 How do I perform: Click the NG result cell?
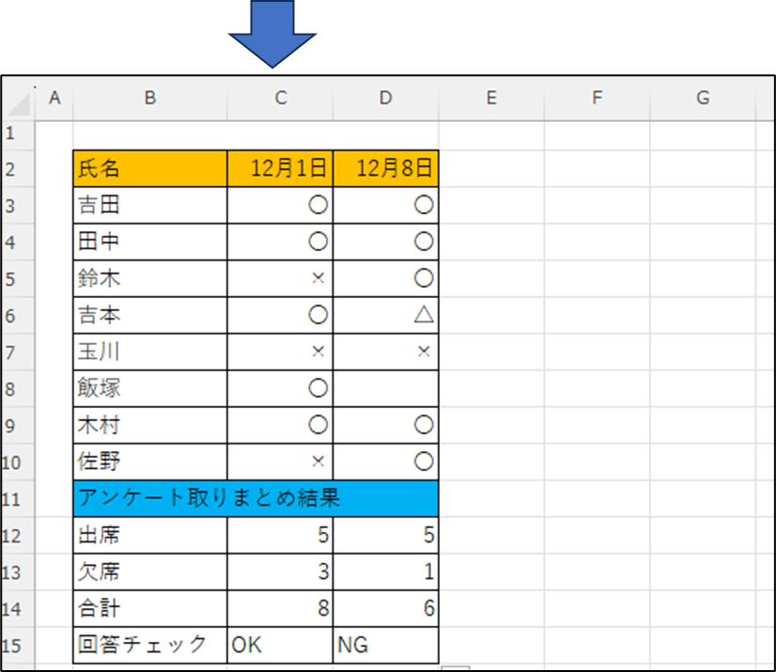pyautogui.click(x=386, y=645)
